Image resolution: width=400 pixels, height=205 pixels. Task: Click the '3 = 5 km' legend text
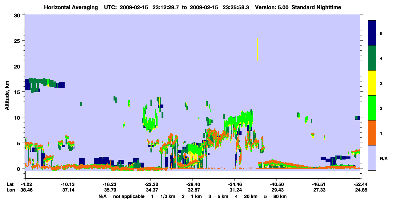218,196
